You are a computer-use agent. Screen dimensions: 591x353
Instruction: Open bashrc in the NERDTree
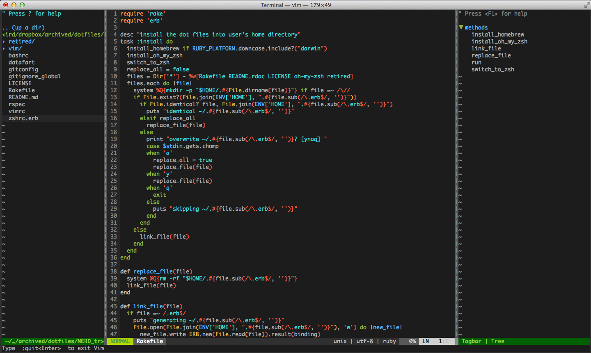[x=18, y=55]
